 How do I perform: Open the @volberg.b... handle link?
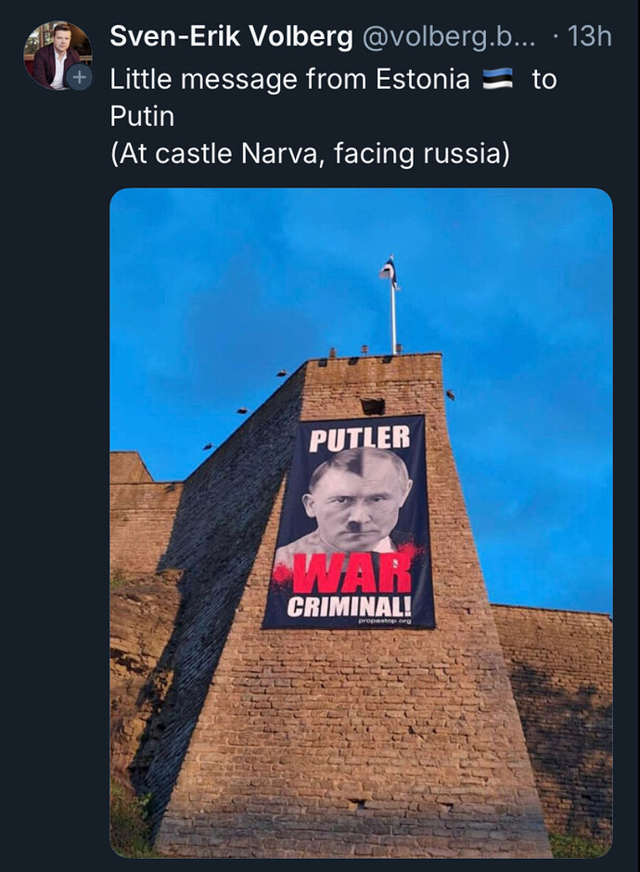coord(449,37)
